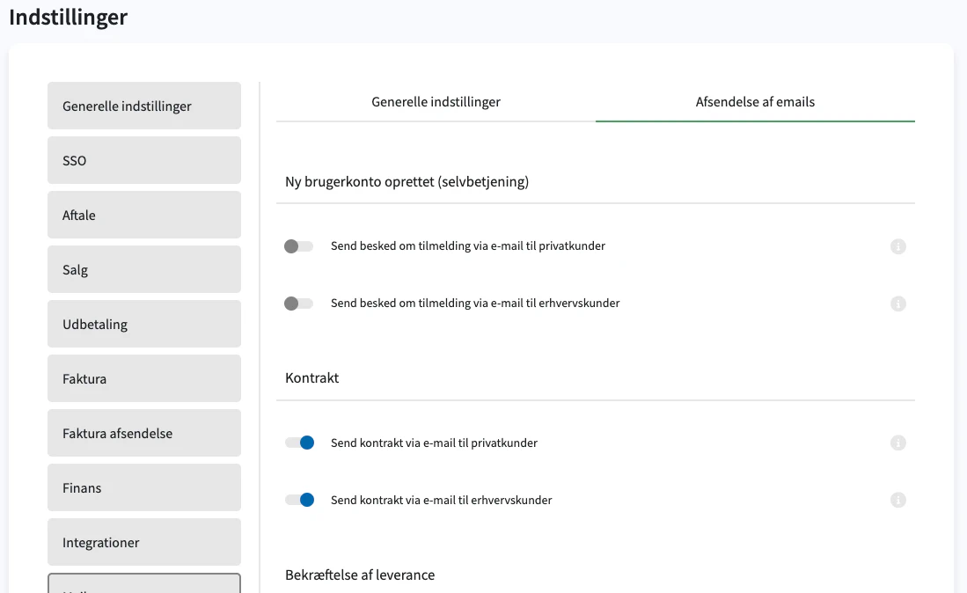Click label 'Send besked om tilmelding via e-mail til erhvervskunder'
The width and height of the screenshot is (967, 593).
click(475, 304)
